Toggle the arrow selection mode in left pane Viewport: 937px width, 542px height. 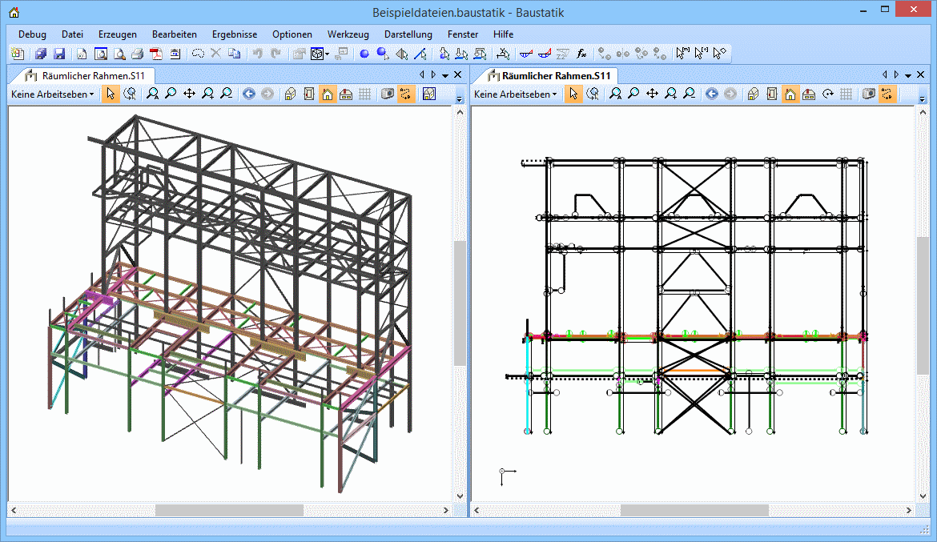111,94
